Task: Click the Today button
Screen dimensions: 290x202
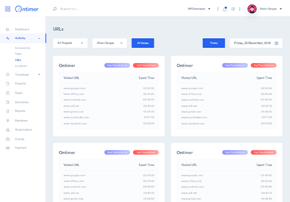Action: click(214, 43)
